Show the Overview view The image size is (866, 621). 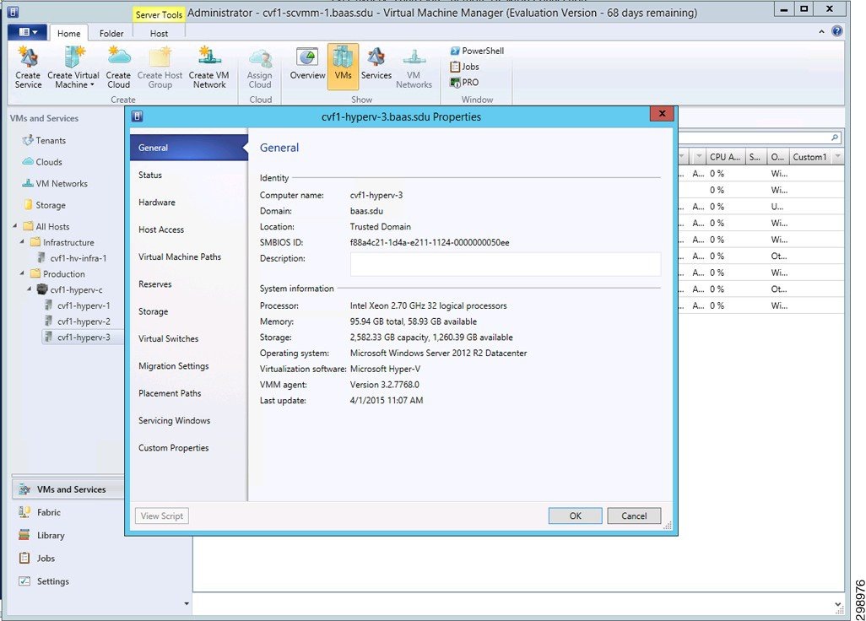307,64
